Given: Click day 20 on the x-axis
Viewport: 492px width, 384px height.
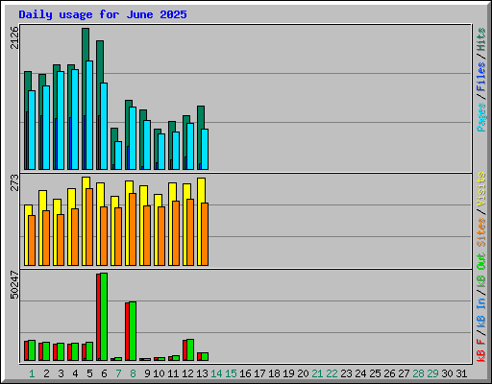Looking at the screenshot, I should point(303,373).
